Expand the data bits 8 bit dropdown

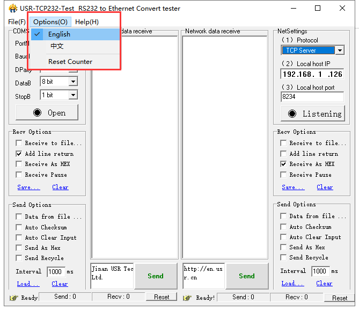click(73, 82)
